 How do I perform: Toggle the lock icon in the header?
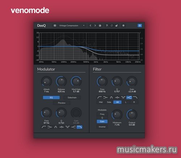(x=117, y=26)
